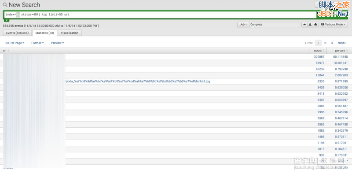Viewport: 352px width, 170px height.
Task: Click percent value 0.467450
Action: (341, 124)
